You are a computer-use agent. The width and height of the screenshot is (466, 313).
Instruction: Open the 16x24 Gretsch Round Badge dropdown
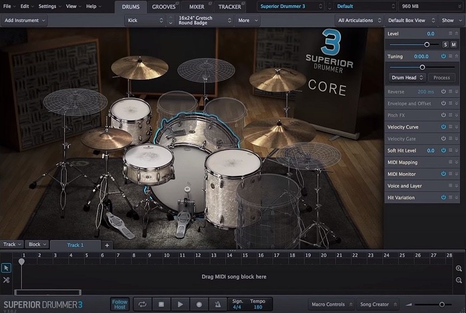(204, 21)
